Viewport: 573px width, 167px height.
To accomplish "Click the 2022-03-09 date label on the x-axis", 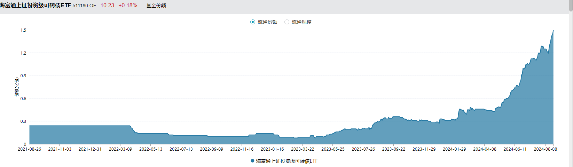I will click(x=120, y=149).
